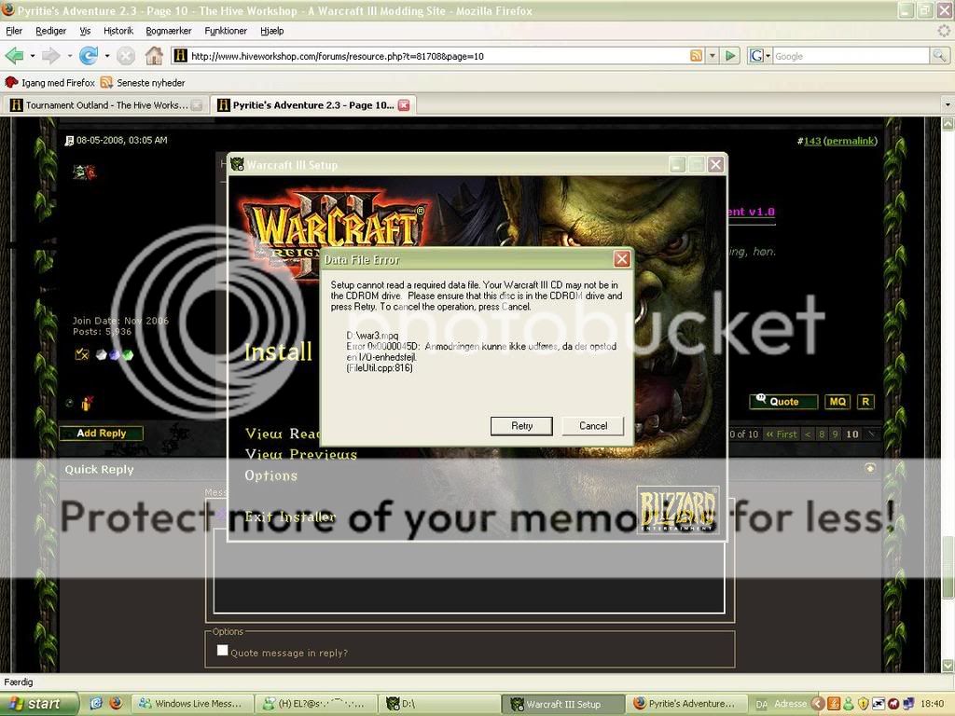Click the poster's avatar image
Viewport: 955px width, 716px height.
click(x=84, y=172)
